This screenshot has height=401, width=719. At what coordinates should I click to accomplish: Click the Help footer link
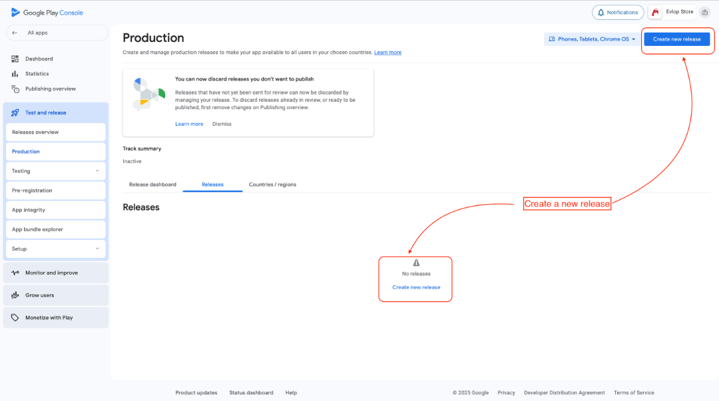pos(291,393)
